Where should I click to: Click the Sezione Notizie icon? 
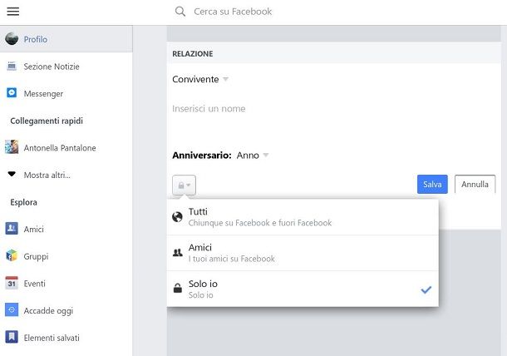(12, 67)
